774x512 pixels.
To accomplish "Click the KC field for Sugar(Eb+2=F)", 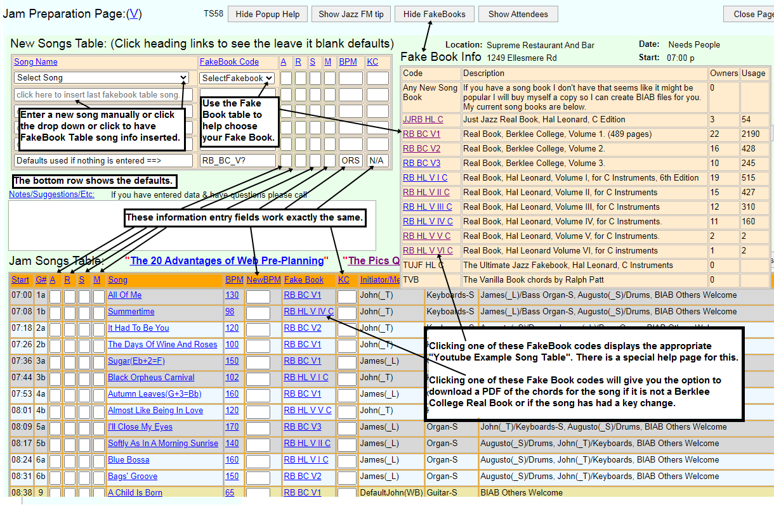I will point(347,362).
